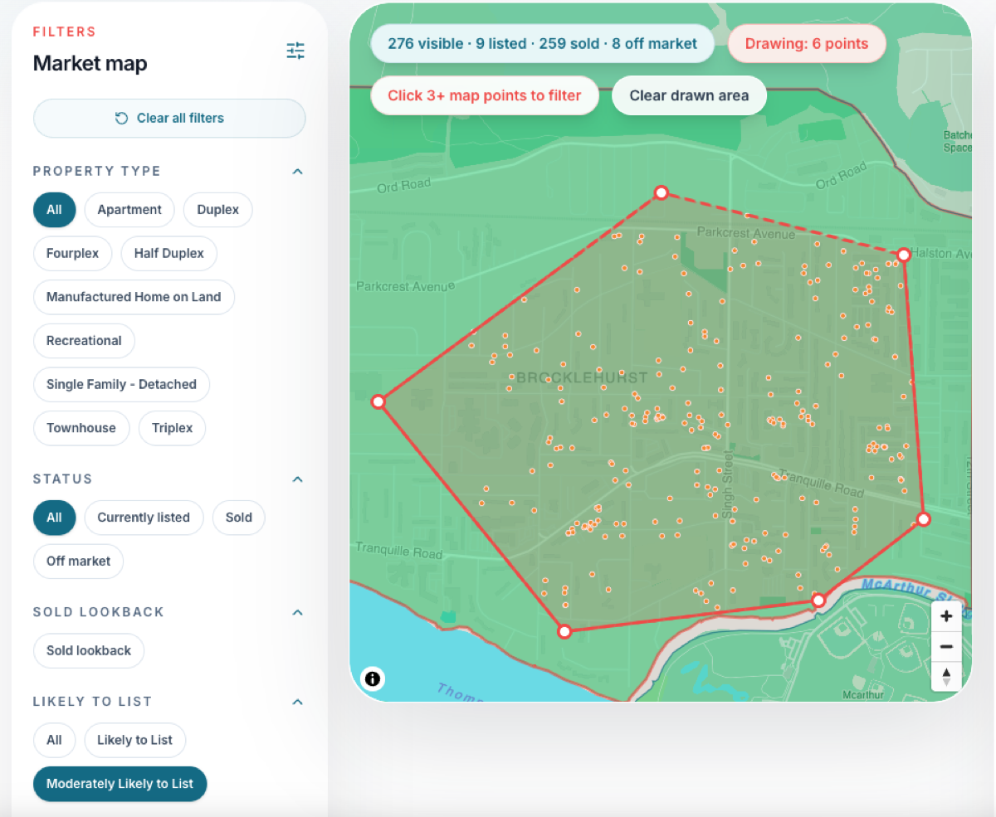Image resolution: width=996 pixels, height=817 pixels.
Task: Click the BROCKLEHURST map label
Action: [x=582, y=378]
